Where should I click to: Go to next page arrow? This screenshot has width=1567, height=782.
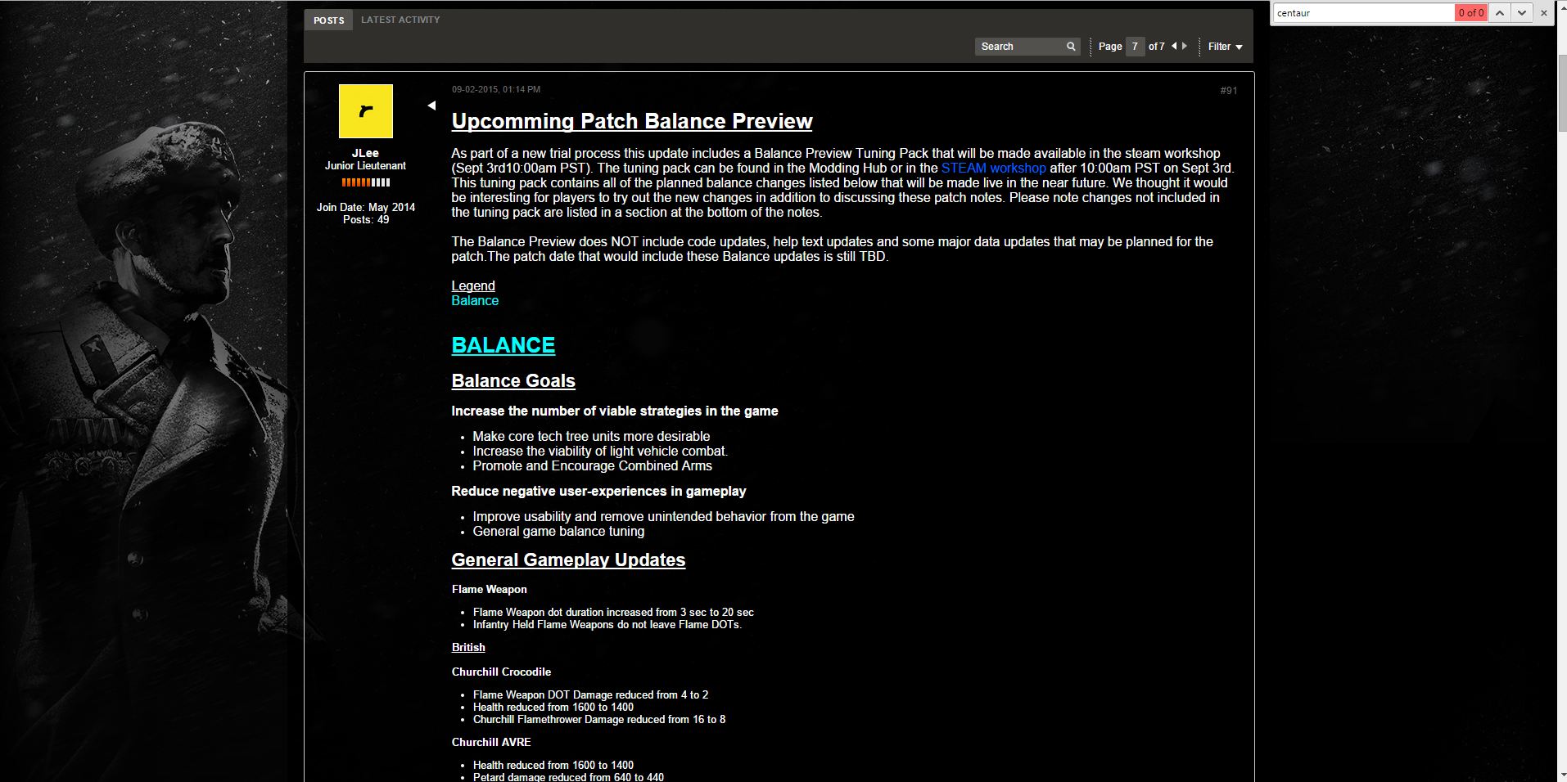coord(1185,47)
